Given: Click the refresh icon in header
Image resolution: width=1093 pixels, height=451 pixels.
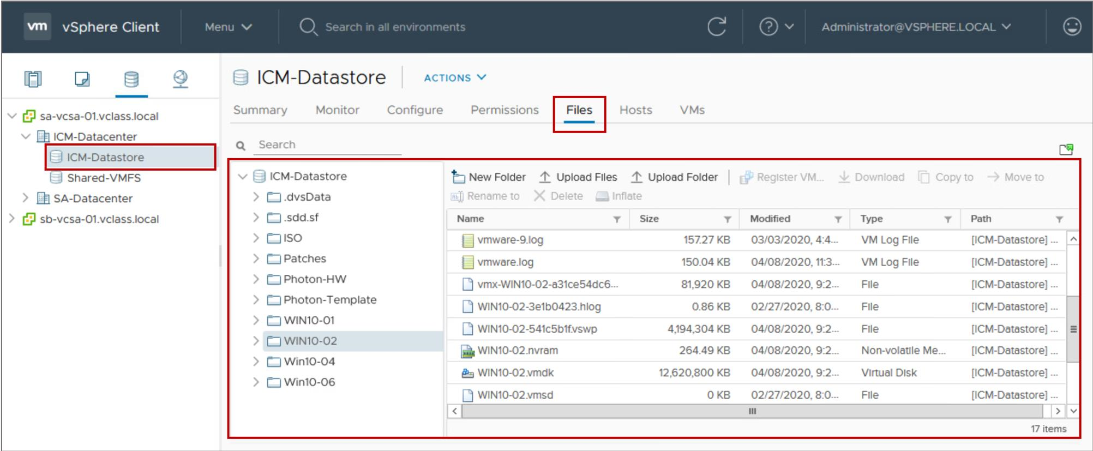Looking at the screenshot, I should pyautogui.click(x=717, y=27).
